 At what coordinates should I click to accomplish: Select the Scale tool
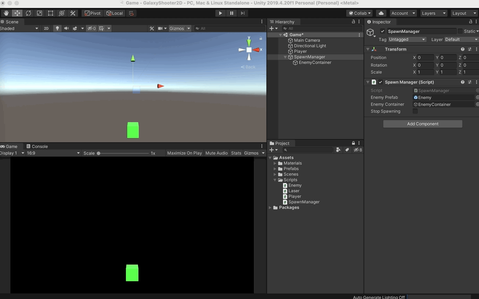(x=39, y=13)
